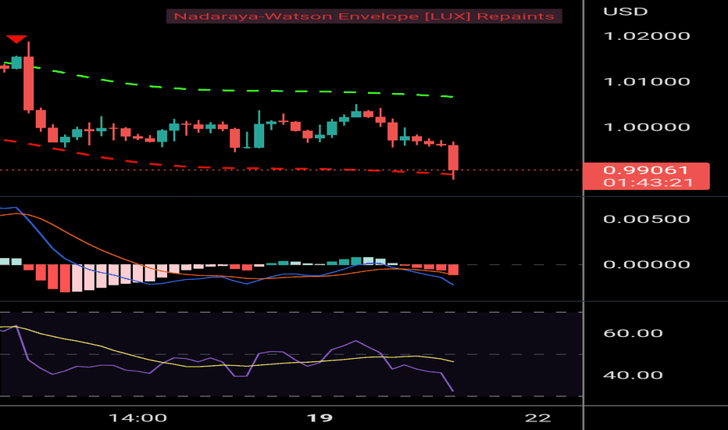Click the largest red MACD histogram bar

[x=65, y=278]
